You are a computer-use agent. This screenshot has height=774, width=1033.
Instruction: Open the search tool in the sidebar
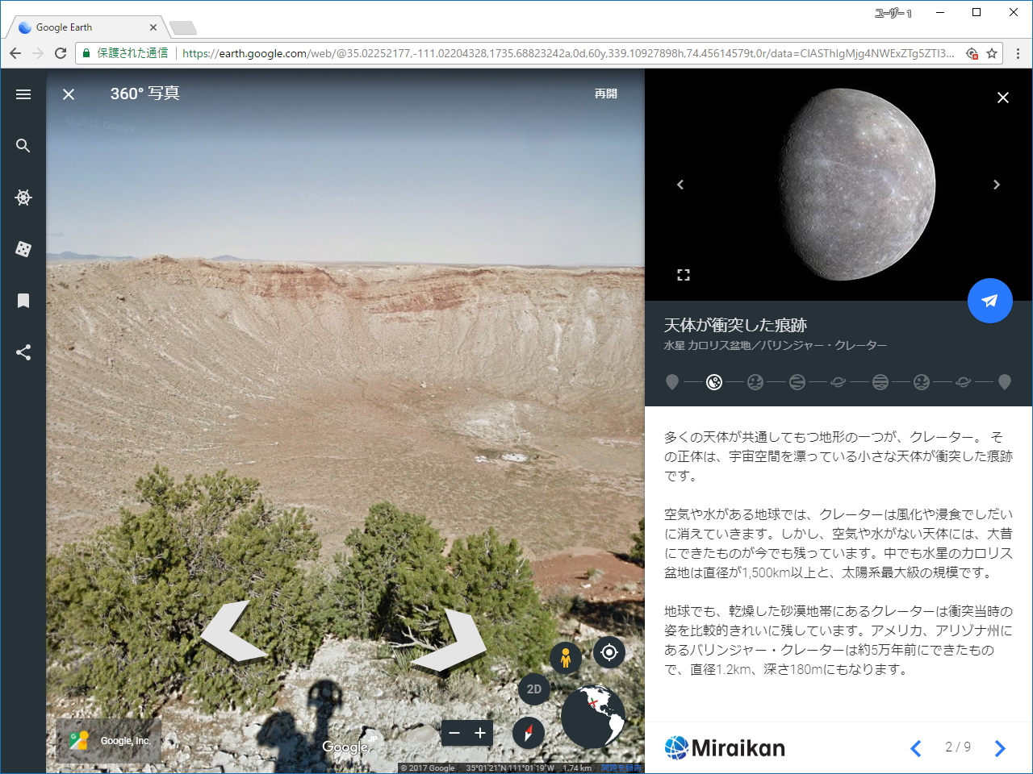coord(23,146)
